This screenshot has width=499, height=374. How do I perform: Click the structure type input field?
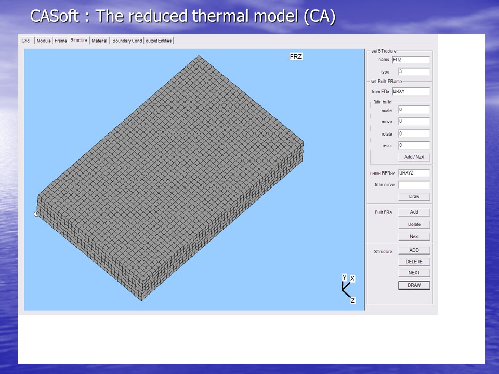[414, 72]
